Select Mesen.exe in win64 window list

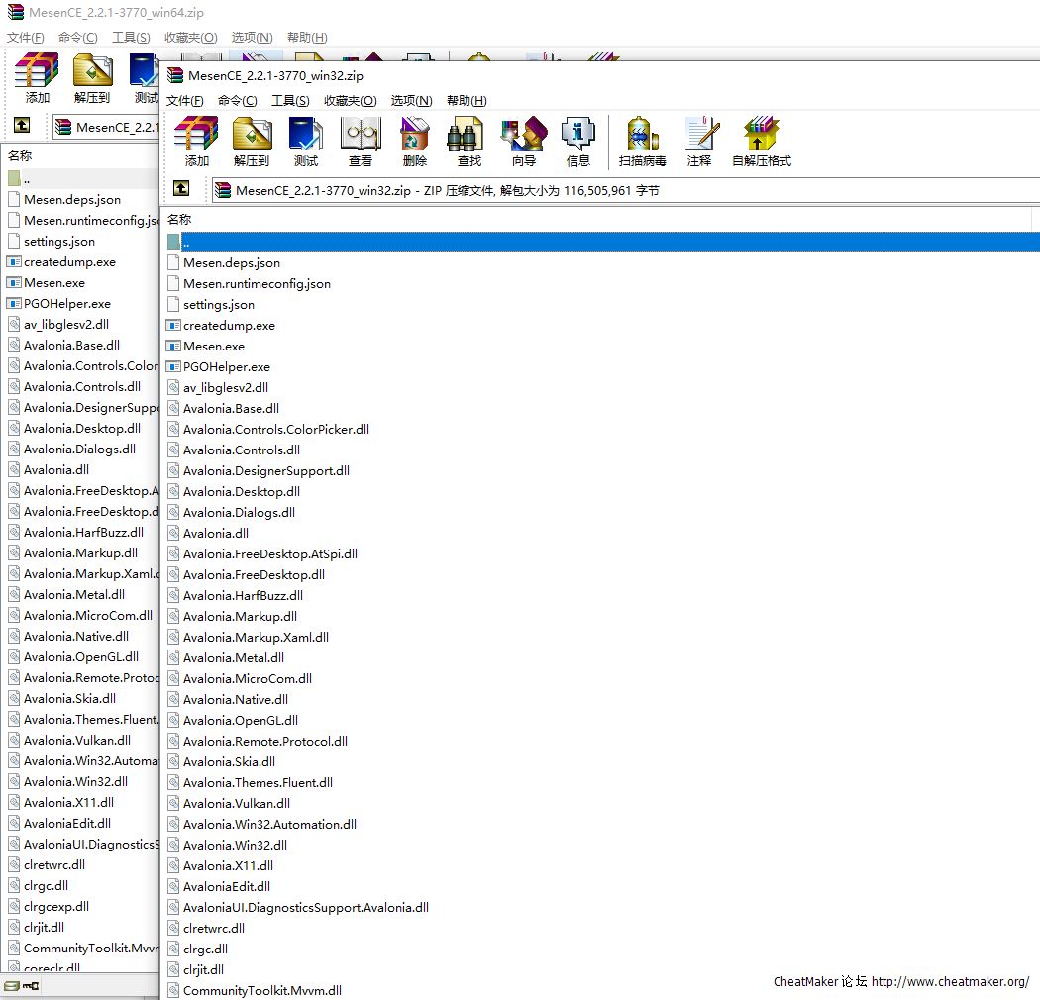(54, 283)
